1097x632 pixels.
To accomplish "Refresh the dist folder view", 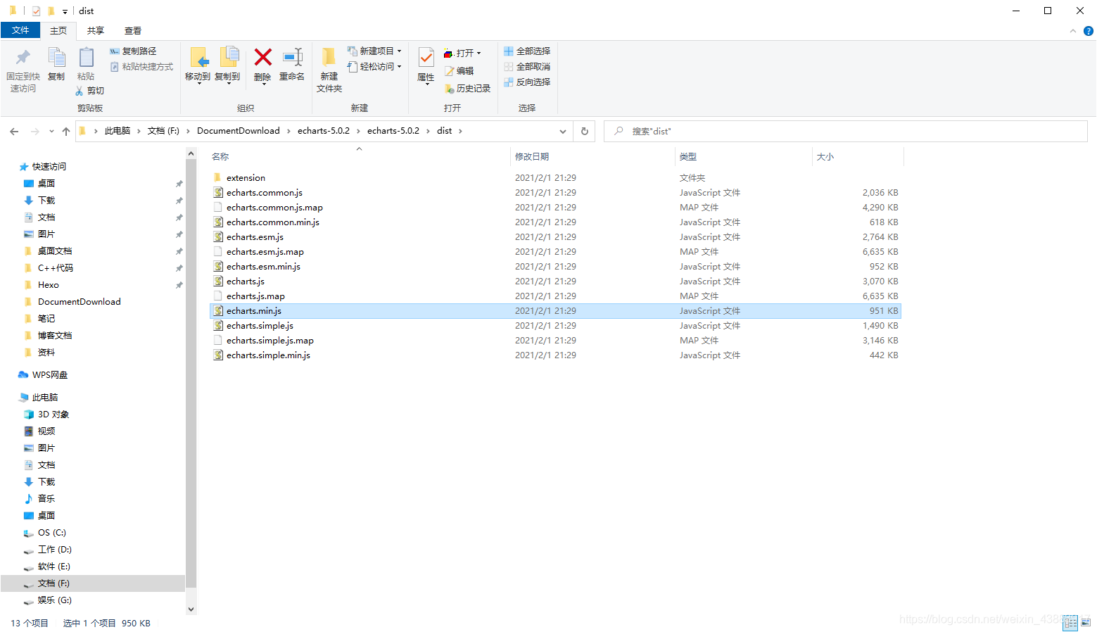I will (585, 132).
